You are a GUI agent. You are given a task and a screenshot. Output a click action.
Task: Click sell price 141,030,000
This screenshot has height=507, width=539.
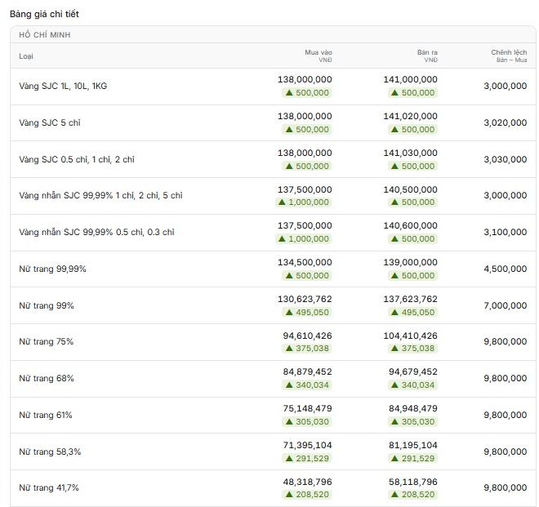pyautogui.click(x=411, y=153)
